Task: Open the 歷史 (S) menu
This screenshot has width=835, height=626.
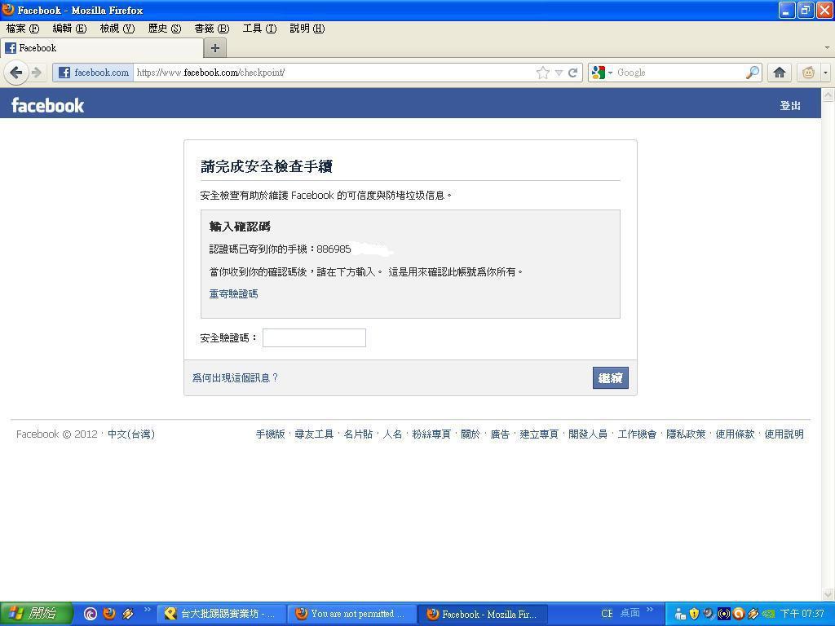Action: [165, 29]
